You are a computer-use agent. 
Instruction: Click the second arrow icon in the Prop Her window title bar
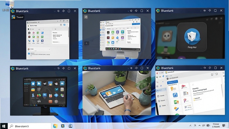210,11
